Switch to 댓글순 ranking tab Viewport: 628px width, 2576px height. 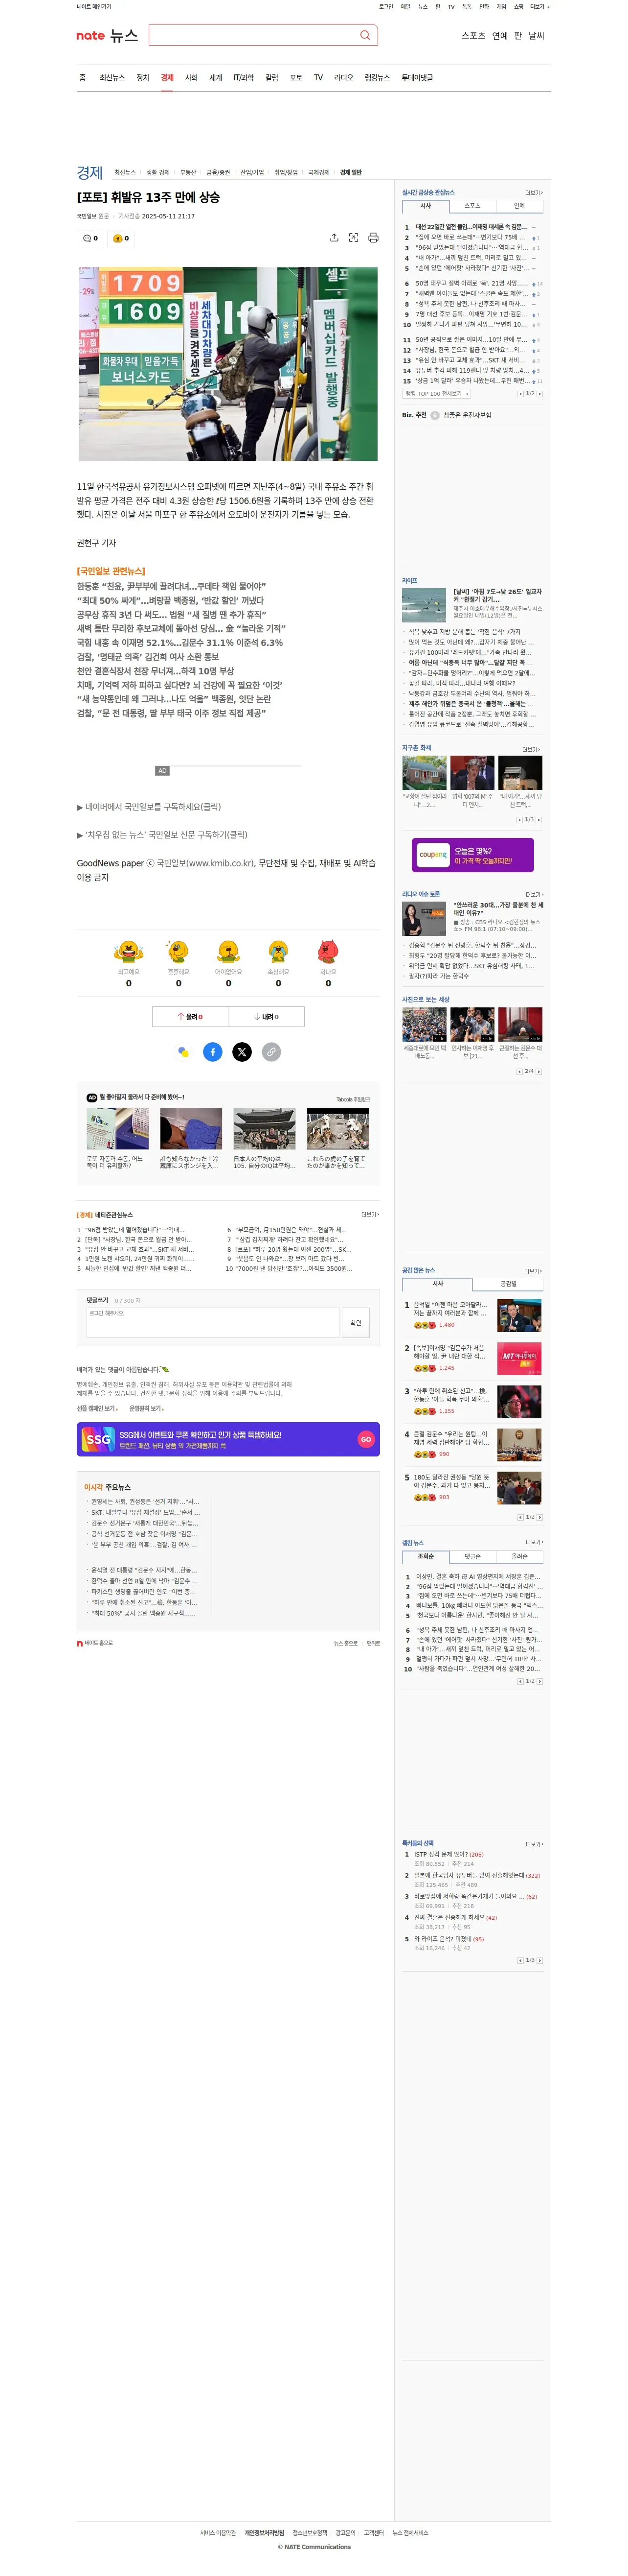472,1557
